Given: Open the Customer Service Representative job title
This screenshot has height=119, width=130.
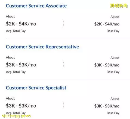Looking at the screenshot, I should pos(42,47).
